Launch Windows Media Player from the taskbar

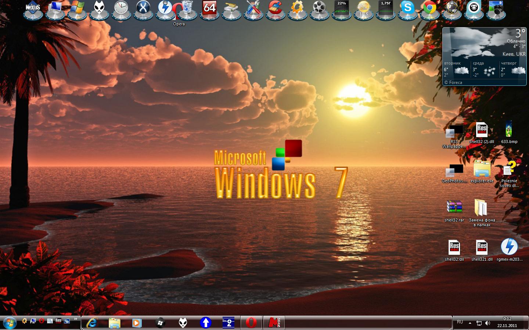pos(137,323)
